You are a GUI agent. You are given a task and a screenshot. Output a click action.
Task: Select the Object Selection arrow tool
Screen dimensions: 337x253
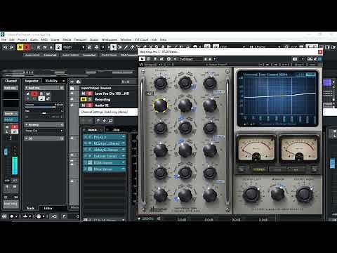coord(113,47)
